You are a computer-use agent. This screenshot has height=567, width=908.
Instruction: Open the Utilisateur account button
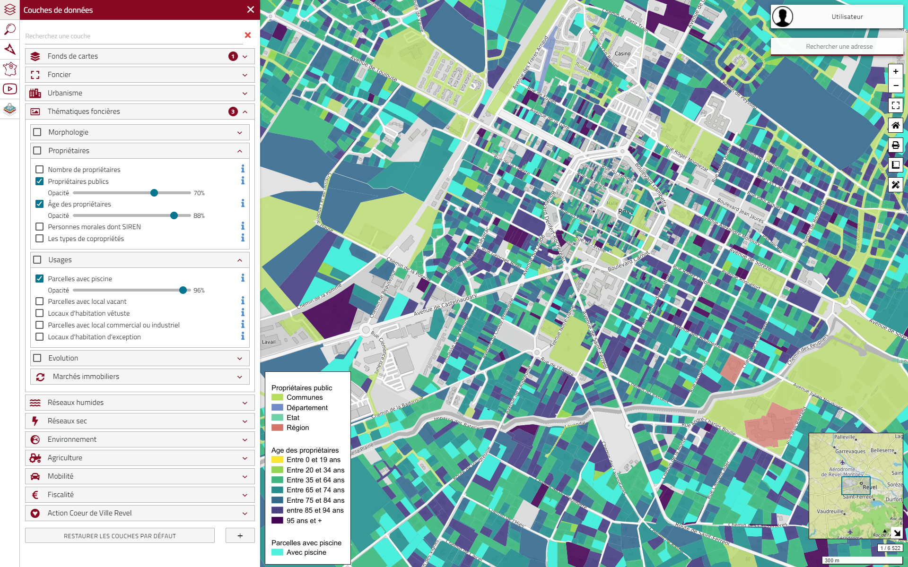coord(837,17)
